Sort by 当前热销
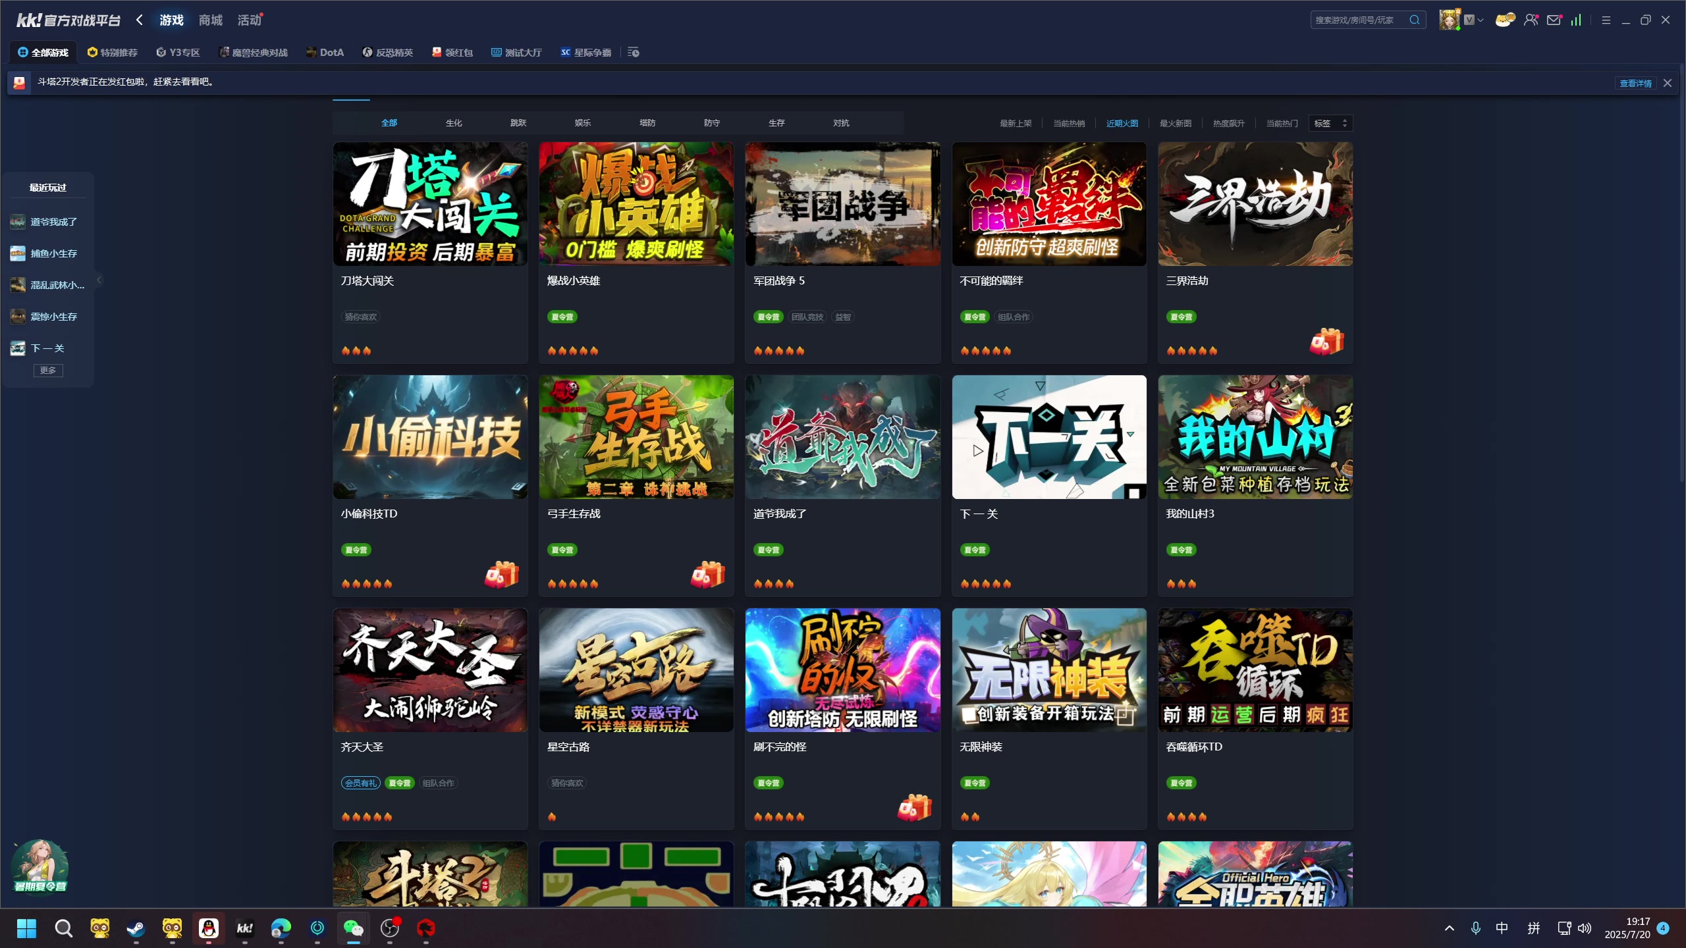1686x948 pixels. click(1069, 123)
